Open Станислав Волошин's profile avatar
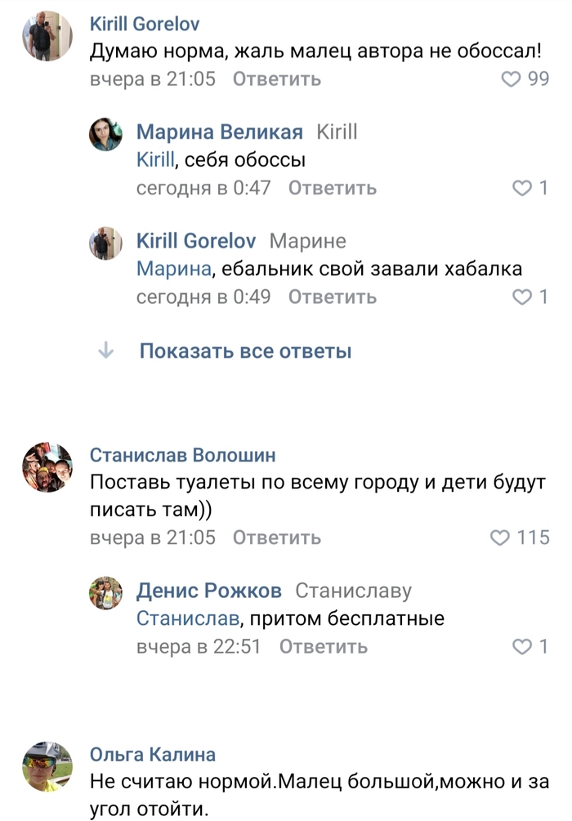The height and width of the screenshot is (821, 572). click(x=47, y=467)
